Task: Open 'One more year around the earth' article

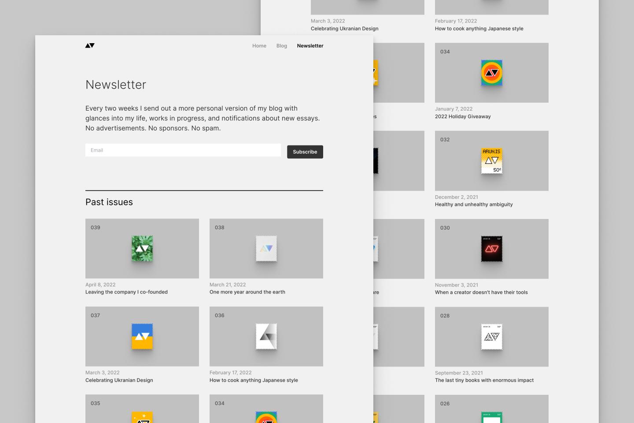Action: pyautogui.click(x=247, y=292)
